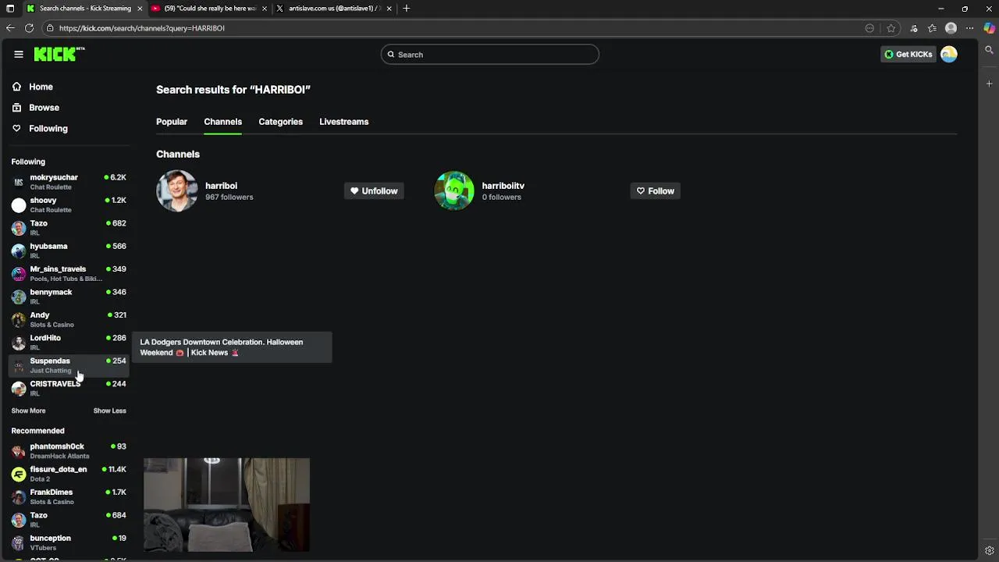Open the tab actions menu icon
The width and height of the screenshot is (999, 562).
[10, 9]
